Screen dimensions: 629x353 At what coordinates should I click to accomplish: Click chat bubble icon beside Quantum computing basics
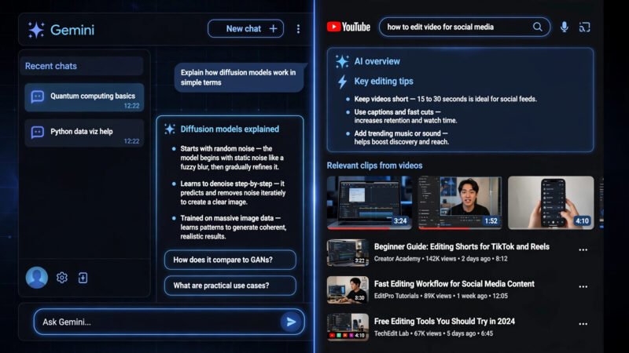click(x=37, y=96)
